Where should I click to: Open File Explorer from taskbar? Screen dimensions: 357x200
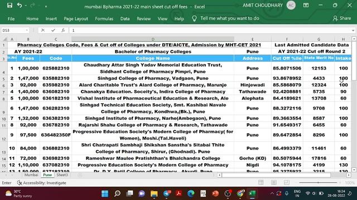pyautogui.click(x=154, y=193)
